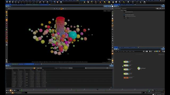Open the dropdown at the bottom right corner
This screenshot has height=95, width=170.
pyautogui.click(x=159, y=94)
